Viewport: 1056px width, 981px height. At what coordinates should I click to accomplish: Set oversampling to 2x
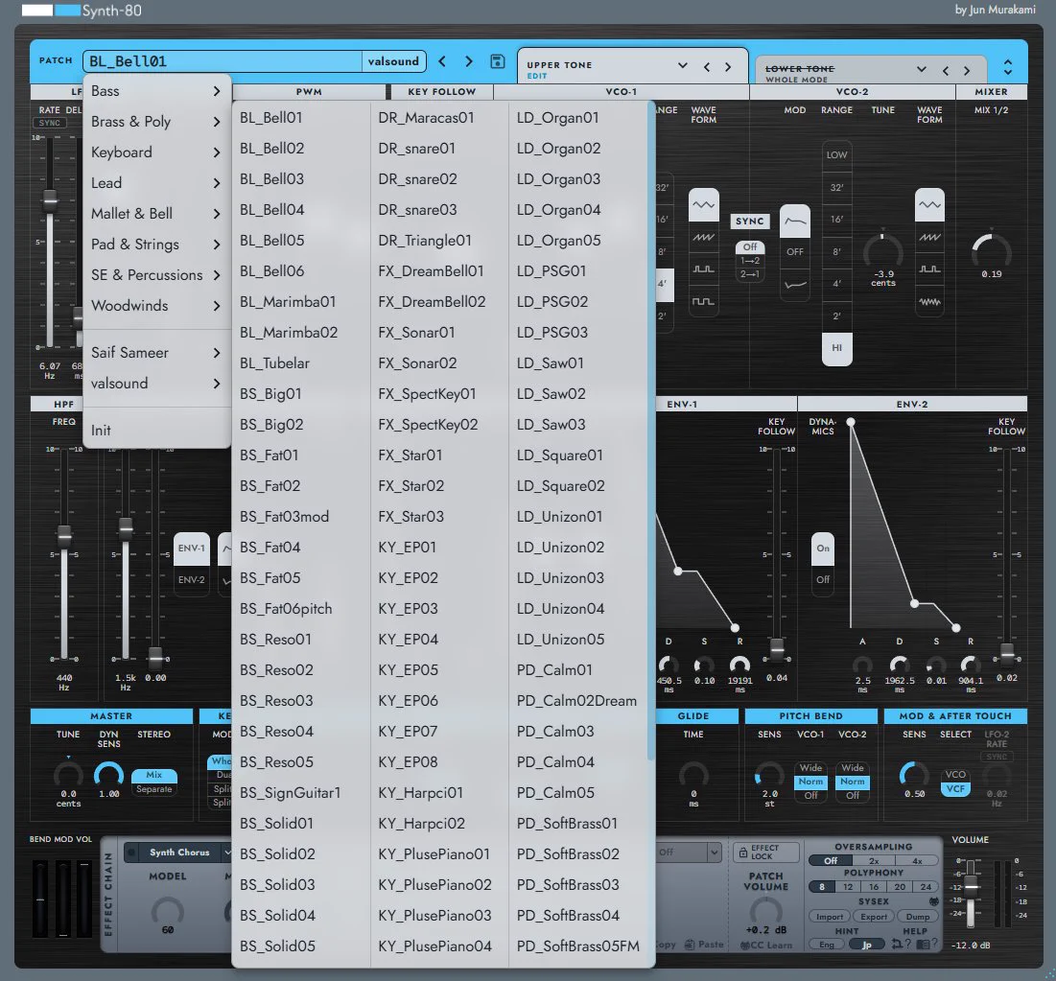(874, 860)
